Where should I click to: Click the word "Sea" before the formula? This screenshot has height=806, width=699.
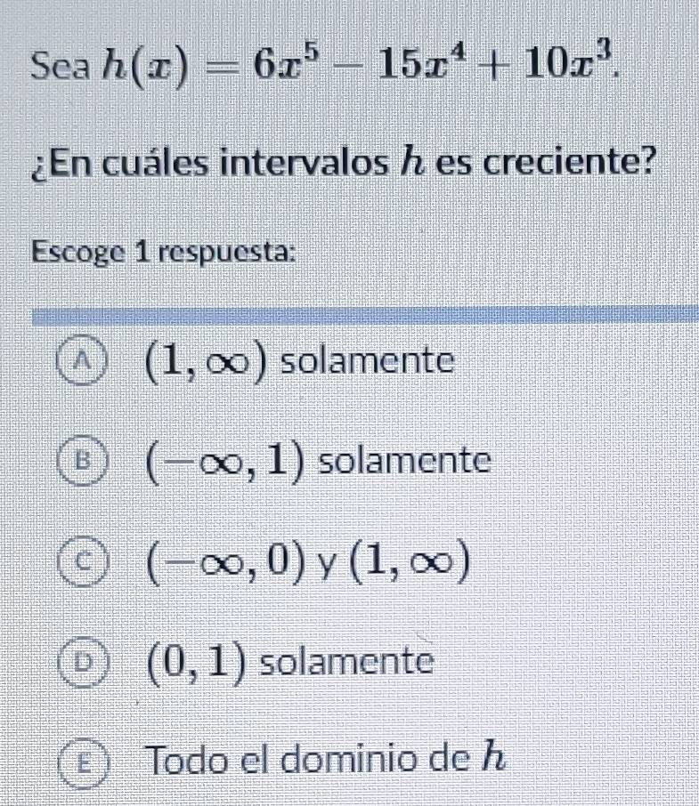click(58, 64)
